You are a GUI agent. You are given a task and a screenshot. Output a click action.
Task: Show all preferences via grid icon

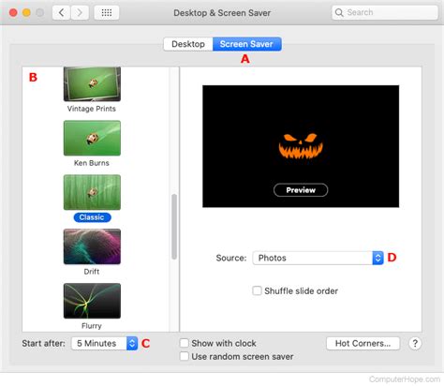[x=107, y=13]
